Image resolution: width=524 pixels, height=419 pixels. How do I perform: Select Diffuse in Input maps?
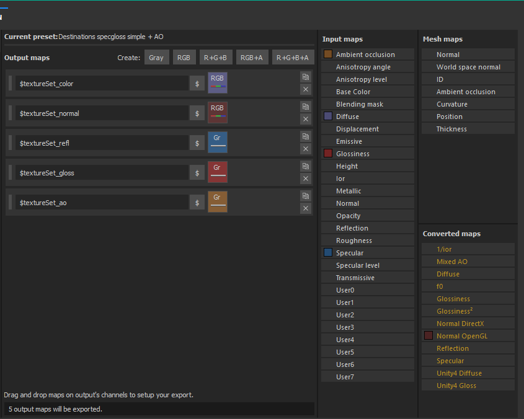[368, 116]
